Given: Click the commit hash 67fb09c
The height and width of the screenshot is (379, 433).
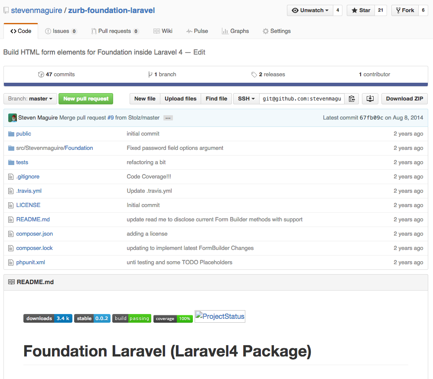Looking at the screenshot, I should (371, 118).
